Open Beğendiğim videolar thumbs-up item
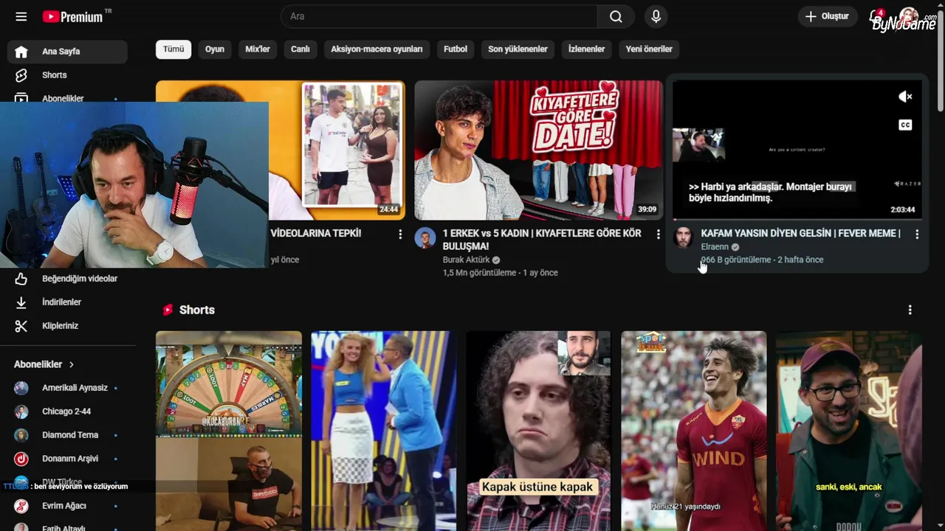945x531 pixels. coord(67,279)
